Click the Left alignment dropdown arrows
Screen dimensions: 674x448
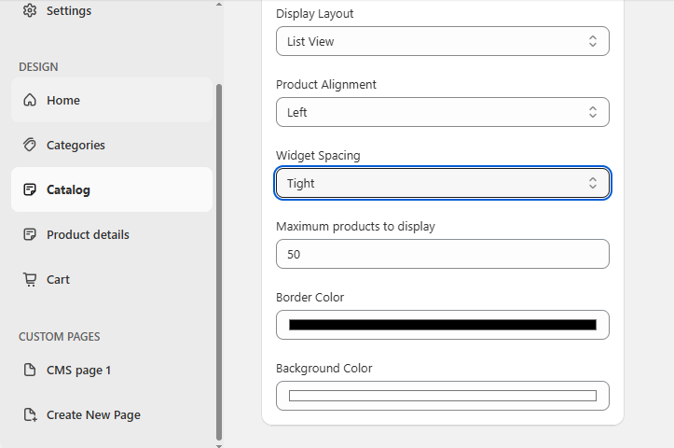click(x=592, y=112)
